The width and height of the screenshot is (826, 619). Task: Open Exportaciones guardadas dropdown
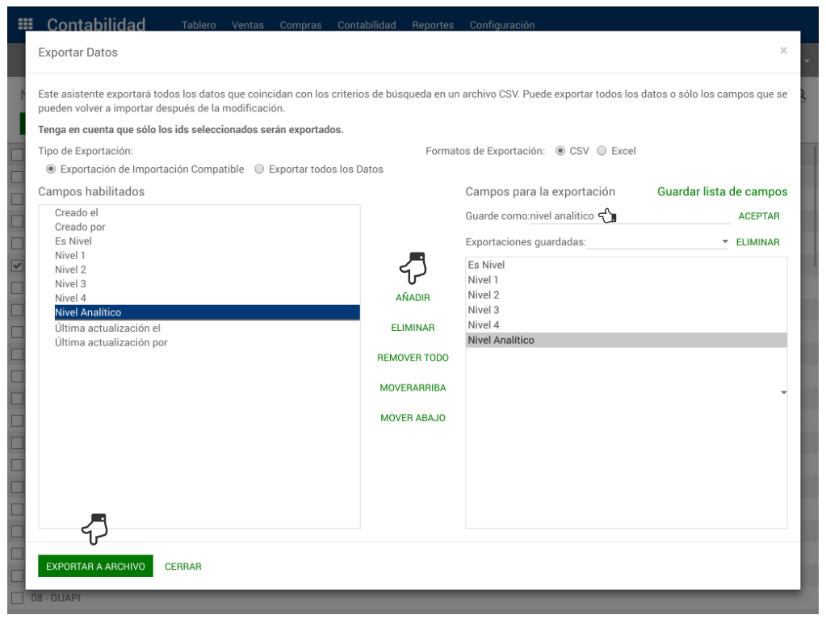point(657,242)
